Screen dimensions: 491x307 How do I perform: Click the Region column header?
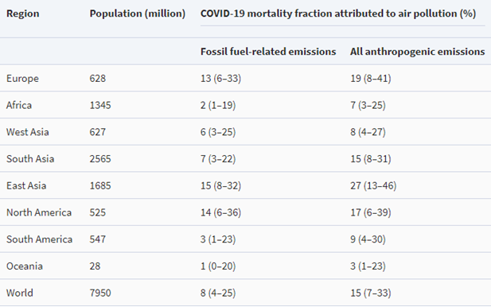[23, 14]
